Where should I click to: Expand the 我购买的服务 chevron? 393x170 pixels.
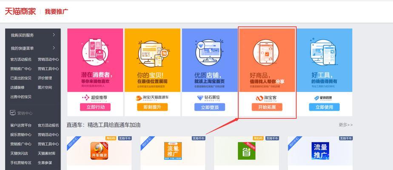(x=54, y=35)
